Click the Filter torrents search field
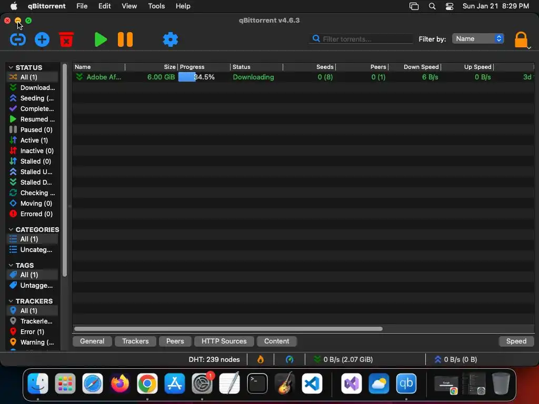 point(361,39)
